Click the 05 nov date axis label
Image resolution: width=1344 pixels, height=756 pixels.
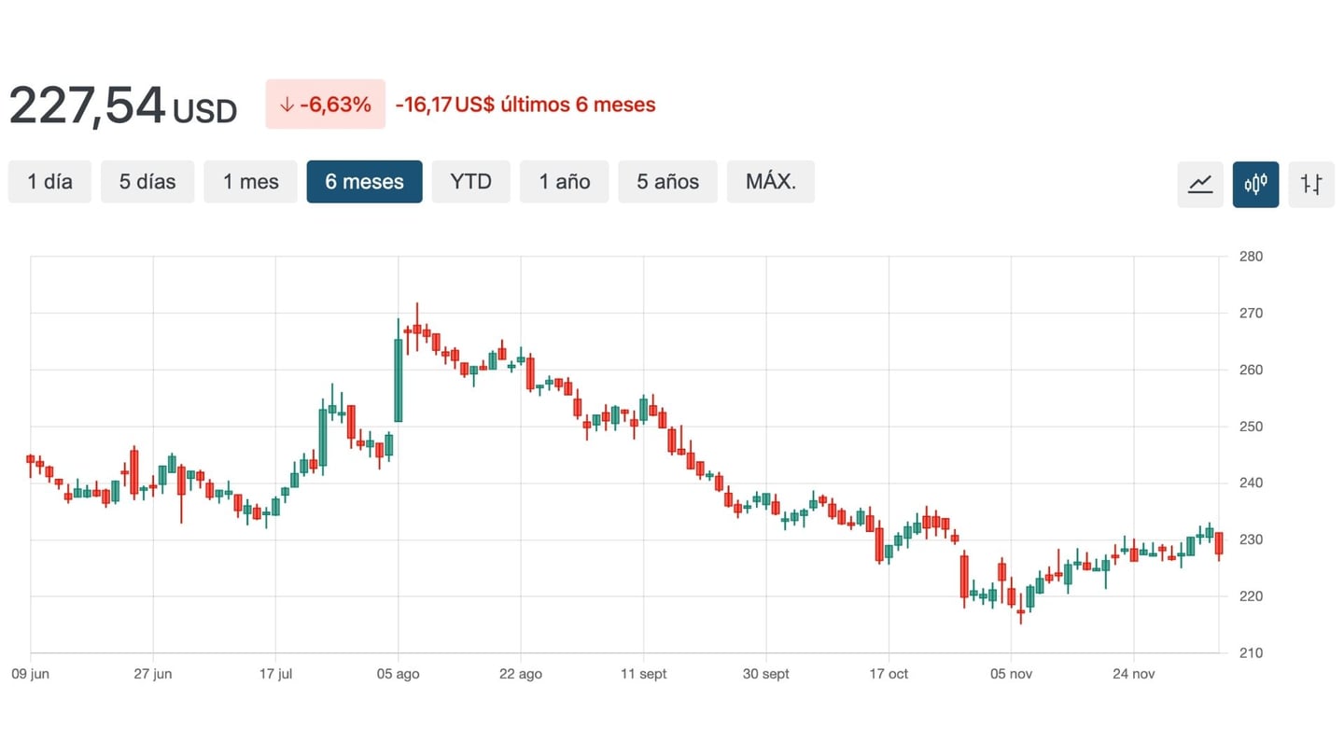[x=1011, y=674]
